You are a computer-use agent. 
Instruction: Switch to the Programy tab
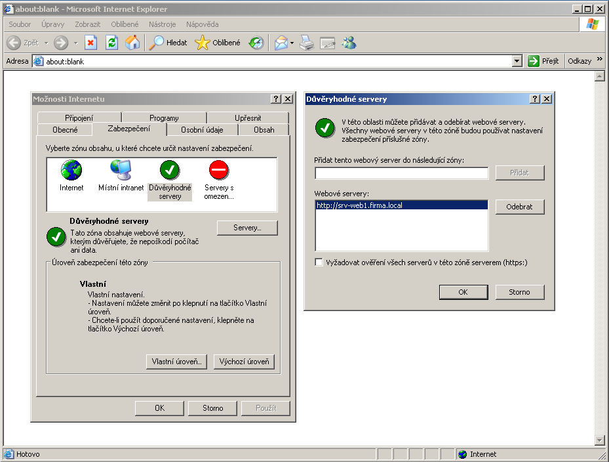[x=164, y=117]
